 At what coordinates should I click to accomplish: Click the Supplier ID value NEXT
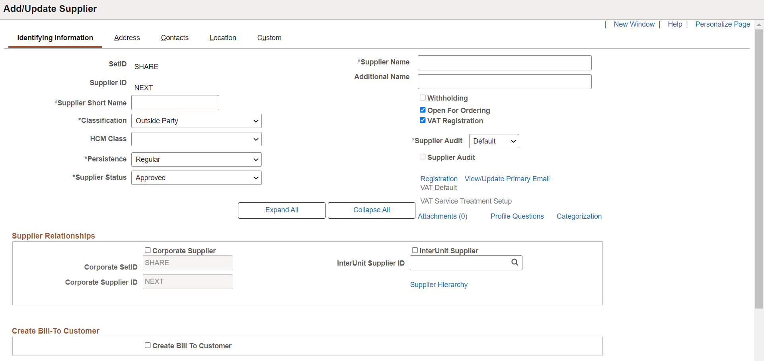point(143,88)
